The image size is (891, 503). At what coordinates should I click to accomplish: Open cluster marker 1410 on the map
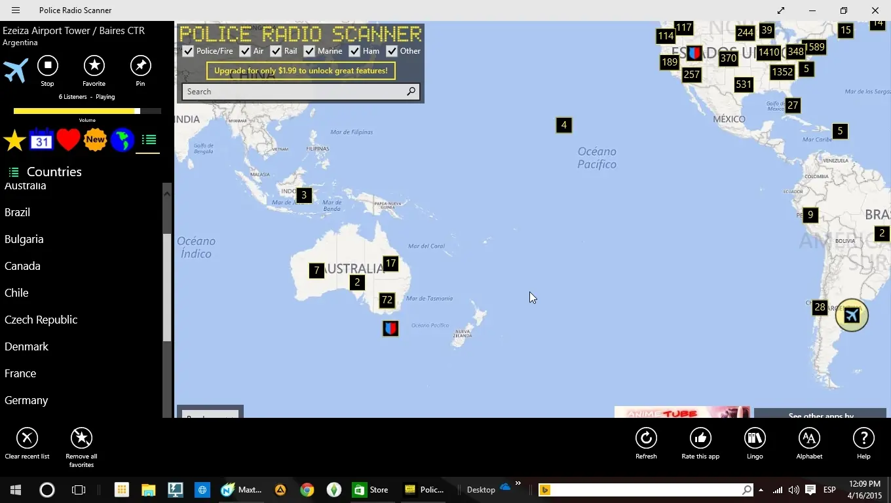click(x=769, y=52)
